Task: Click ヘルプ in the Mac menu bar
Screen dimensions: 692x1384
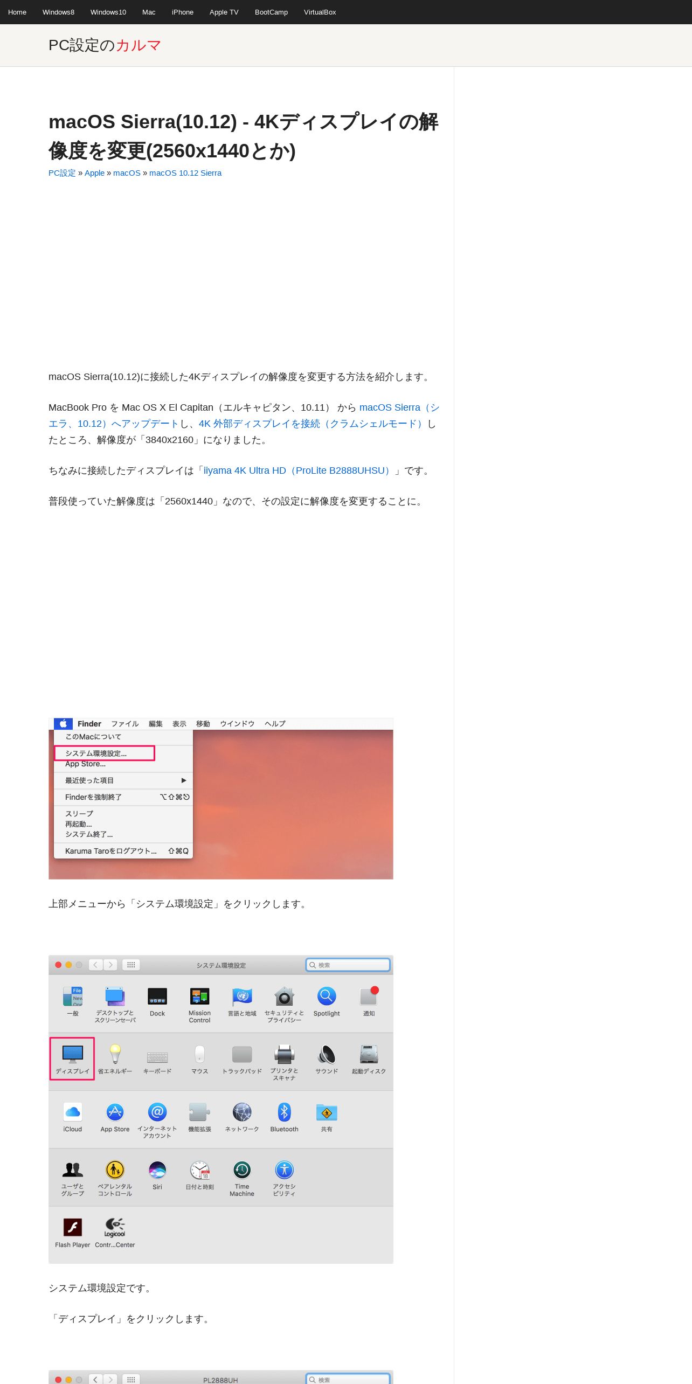Action: point(275,724)
